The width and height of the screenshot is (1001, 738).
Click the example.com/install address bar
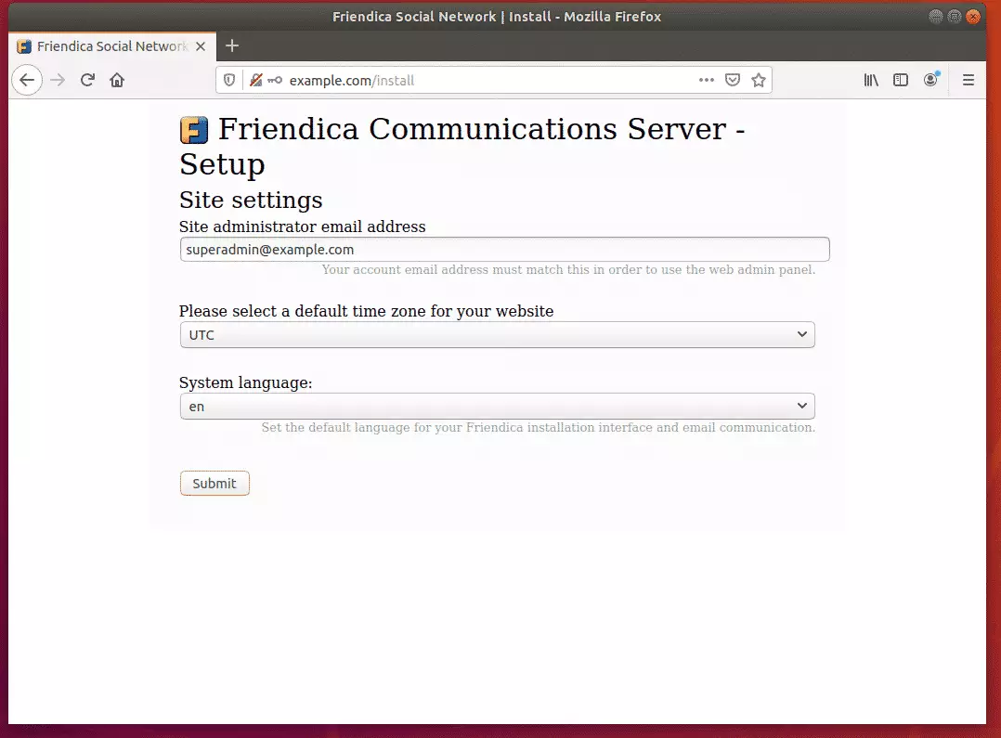pyautogui.click(x=491, y=81)
